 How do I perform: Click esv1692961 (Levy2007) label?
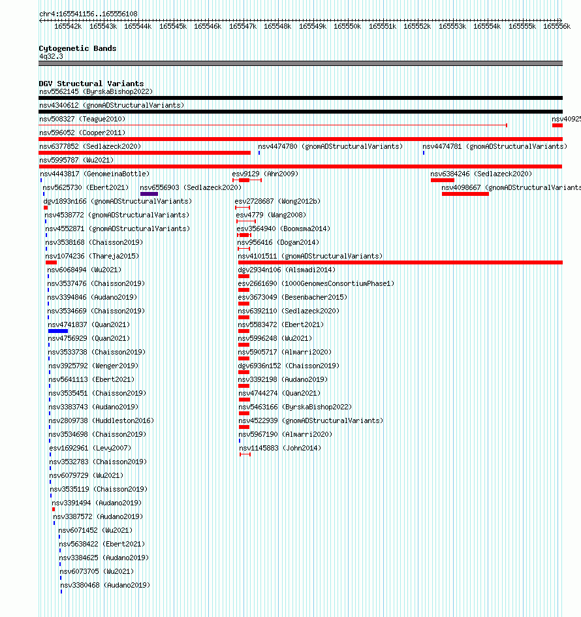pos(90,448)
